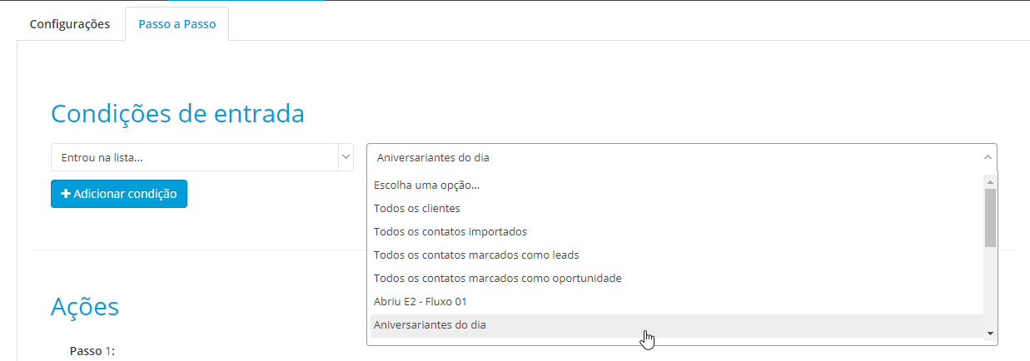Click the Adicionar condição button
Screen dimensions: 1030x361
click(119, 194)
